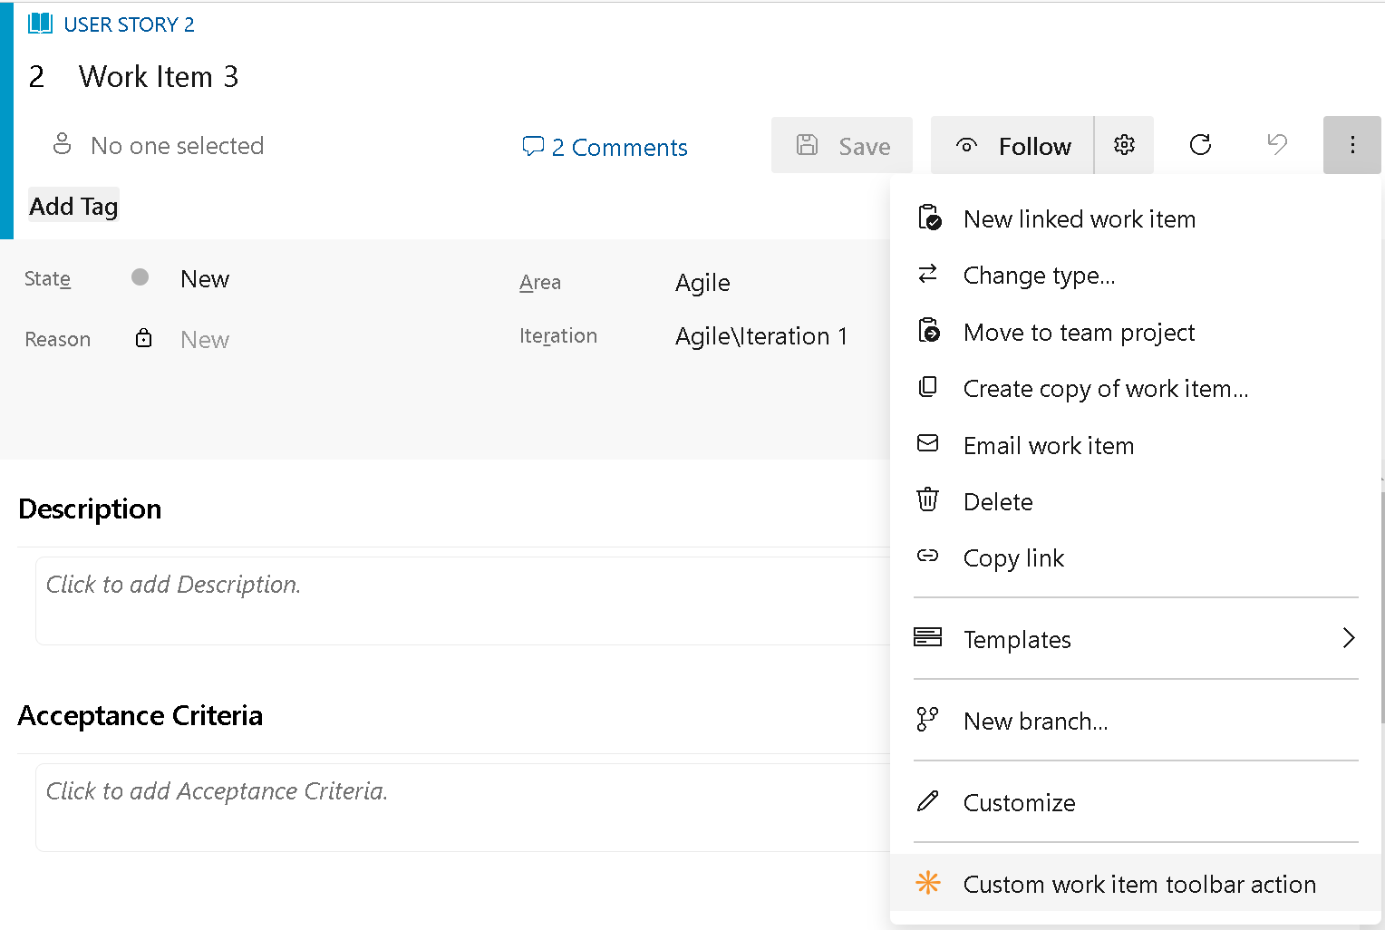Image resolution: width=1385 pixels, height=930 pixels.
Task: Click the undo changes icon
Action: click(x=1277, y=144)
